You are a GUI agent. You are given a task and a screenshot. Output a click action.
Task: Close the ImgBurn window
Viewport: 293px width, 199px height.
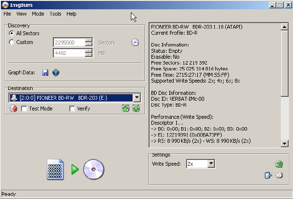pos(288,5)
